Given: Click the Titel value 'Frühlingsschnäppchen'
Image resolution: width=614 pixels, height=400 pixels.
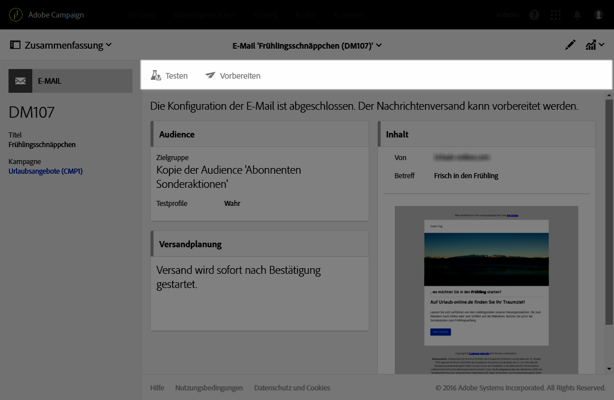Looking at the screenshot, I should pos(42,145).
